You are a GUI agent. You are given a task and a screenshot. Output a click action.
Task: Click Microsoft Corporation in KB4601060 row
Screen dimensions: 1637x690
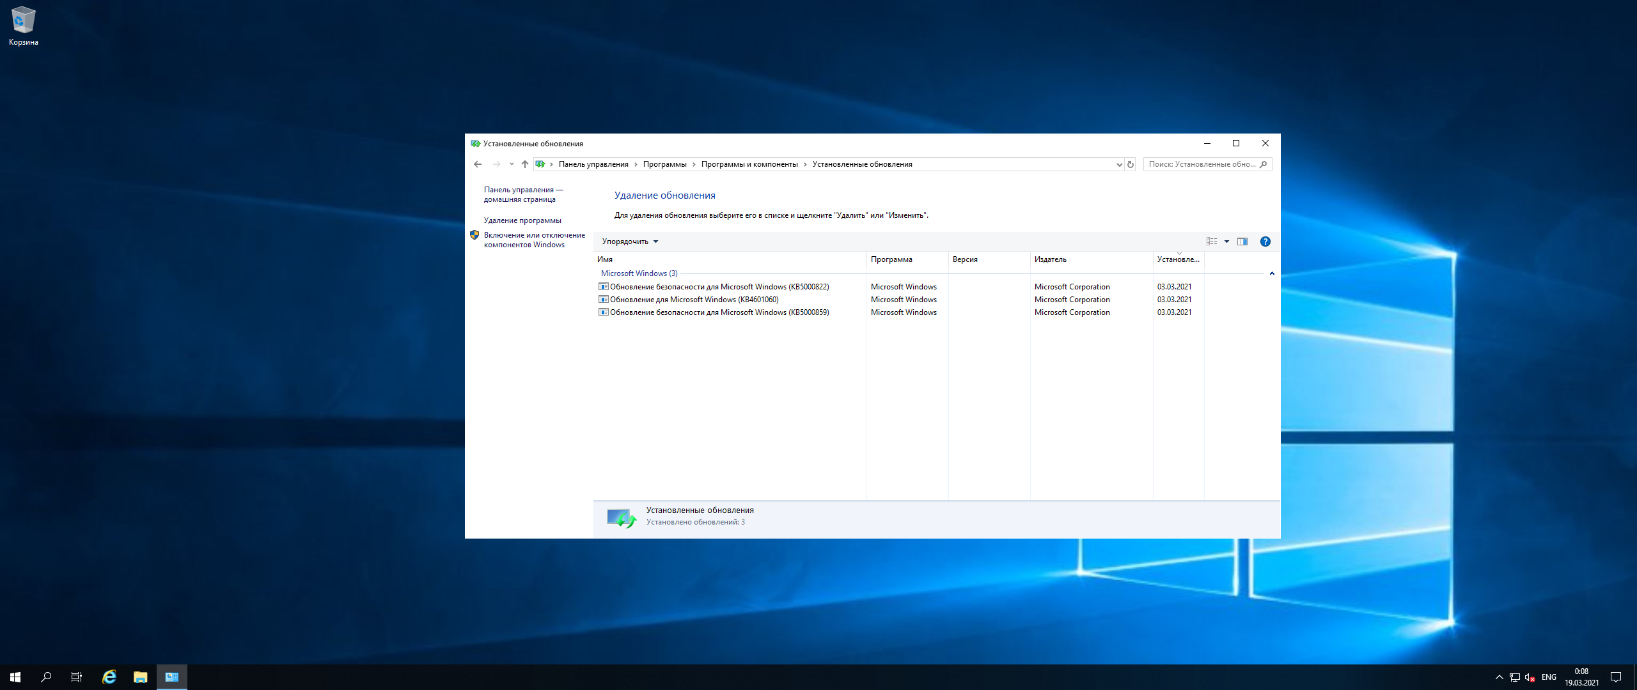click(1072, 300)
